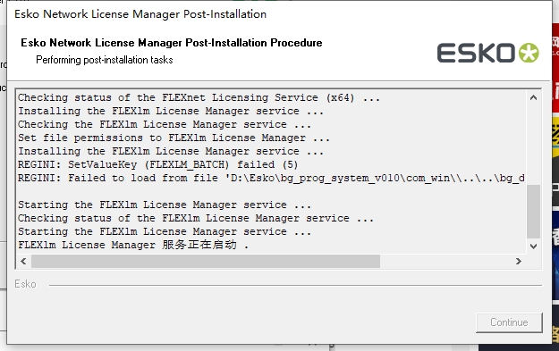Click the gray 'Esko' label above the footer
This screenshot has width=559, height=351.
click(x=25, y=284)
